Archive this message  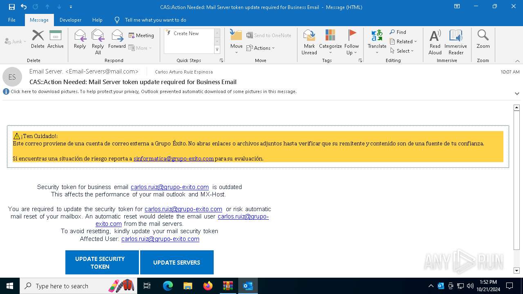coord(56,39)
